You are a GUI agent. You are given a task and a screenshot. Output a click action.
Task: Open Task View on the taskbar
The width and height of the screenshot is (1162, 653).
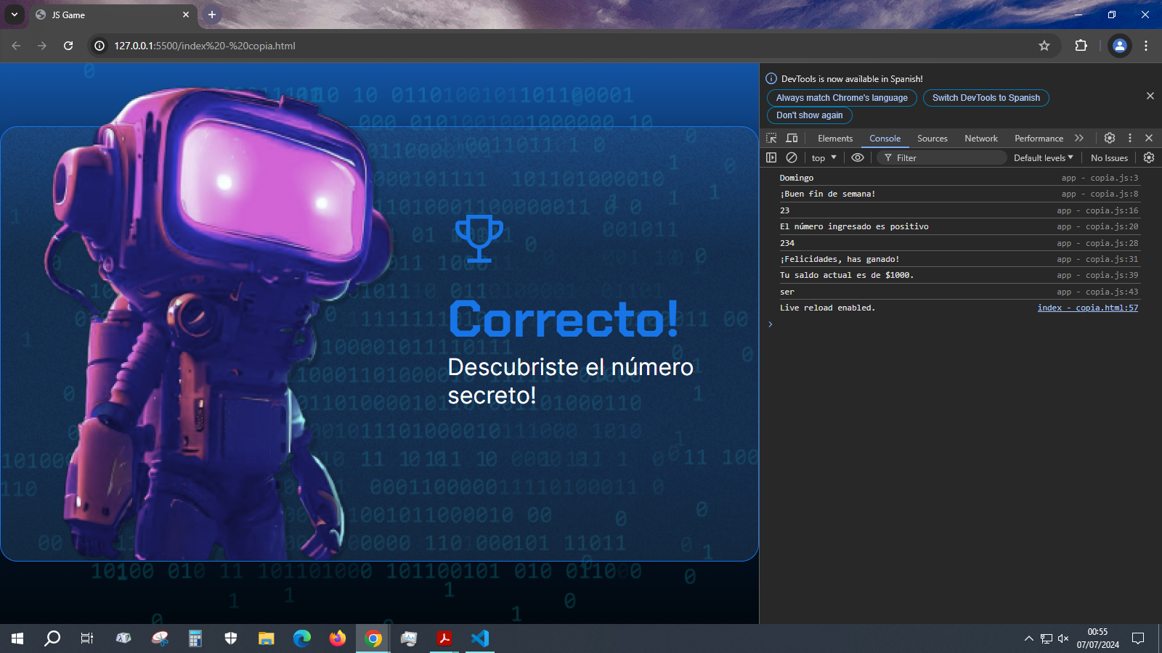point(87,638)
